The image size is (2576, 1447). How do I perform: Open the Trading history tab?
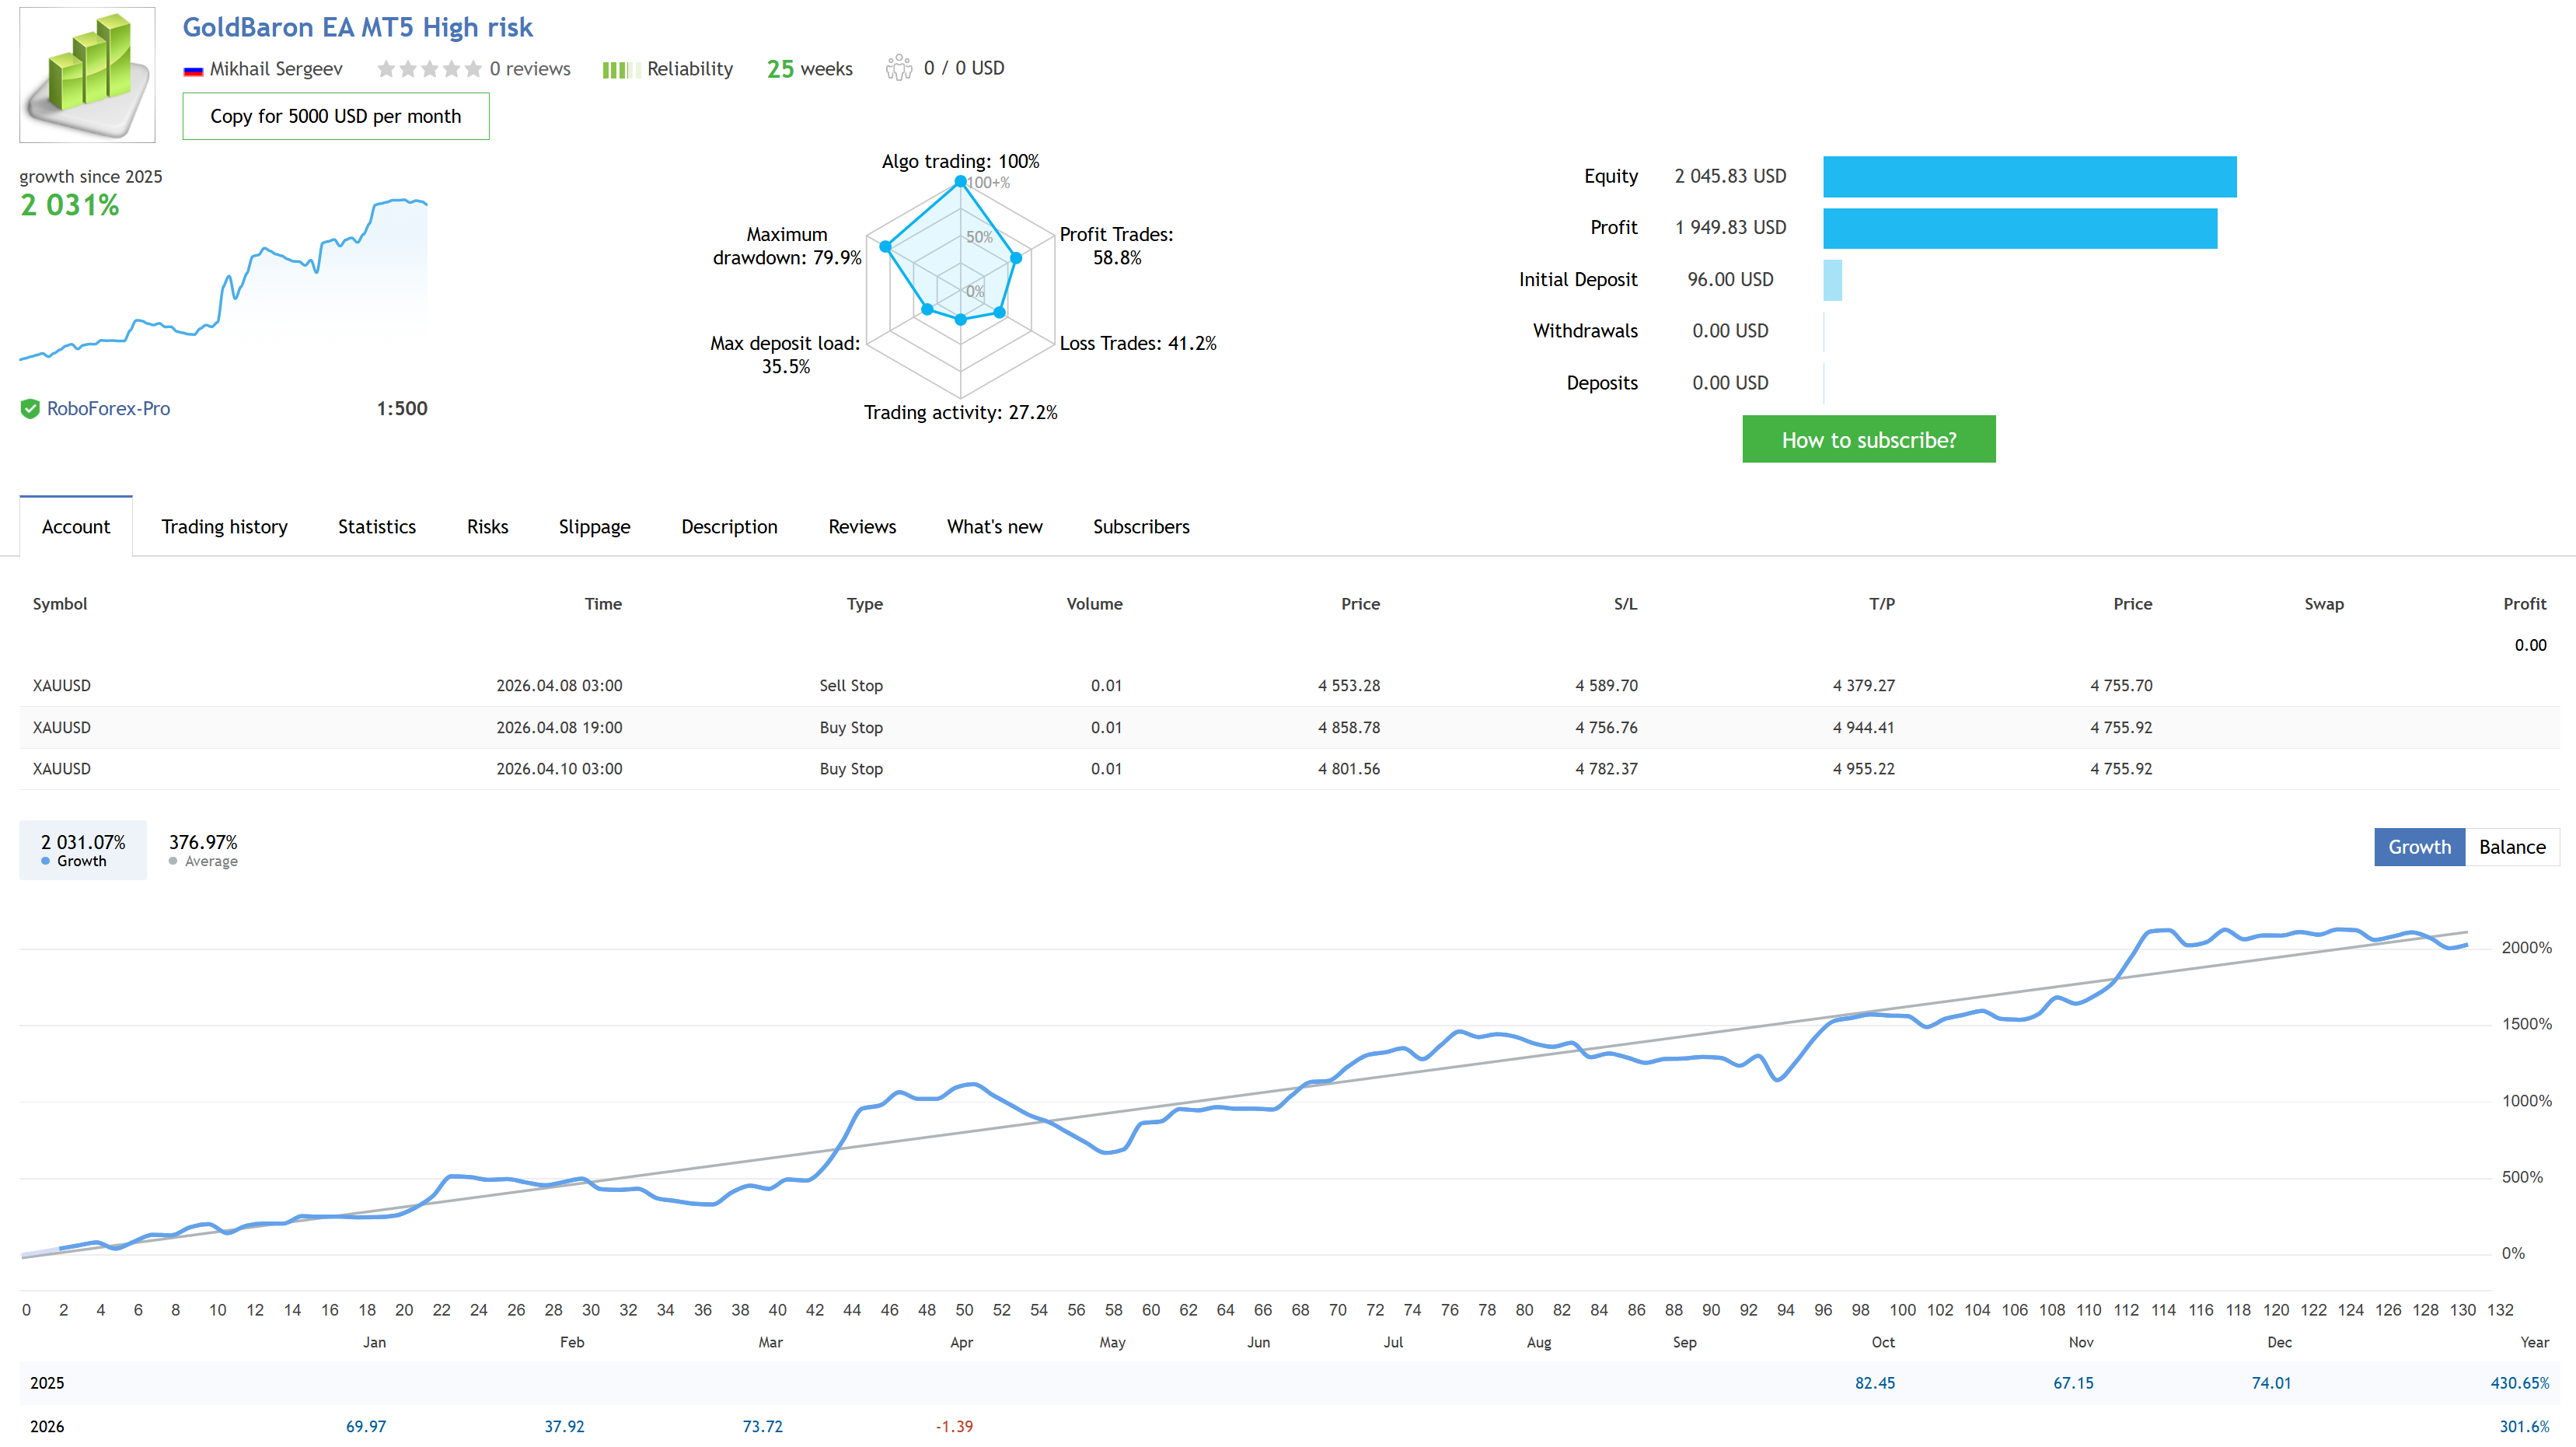[224, 527]
